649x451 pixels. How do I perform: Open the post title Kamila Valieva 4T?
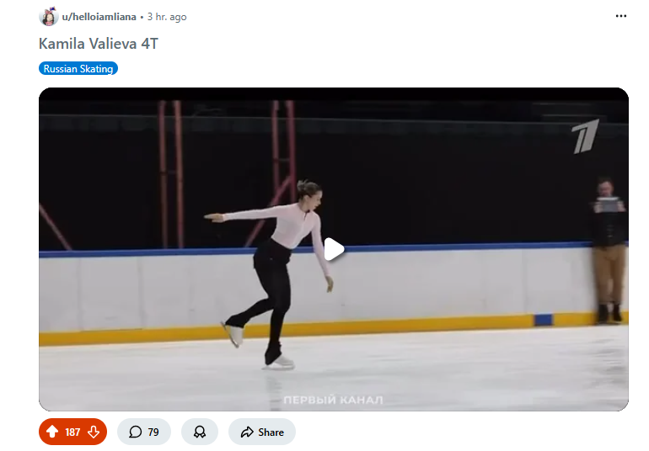pos(99,44)
